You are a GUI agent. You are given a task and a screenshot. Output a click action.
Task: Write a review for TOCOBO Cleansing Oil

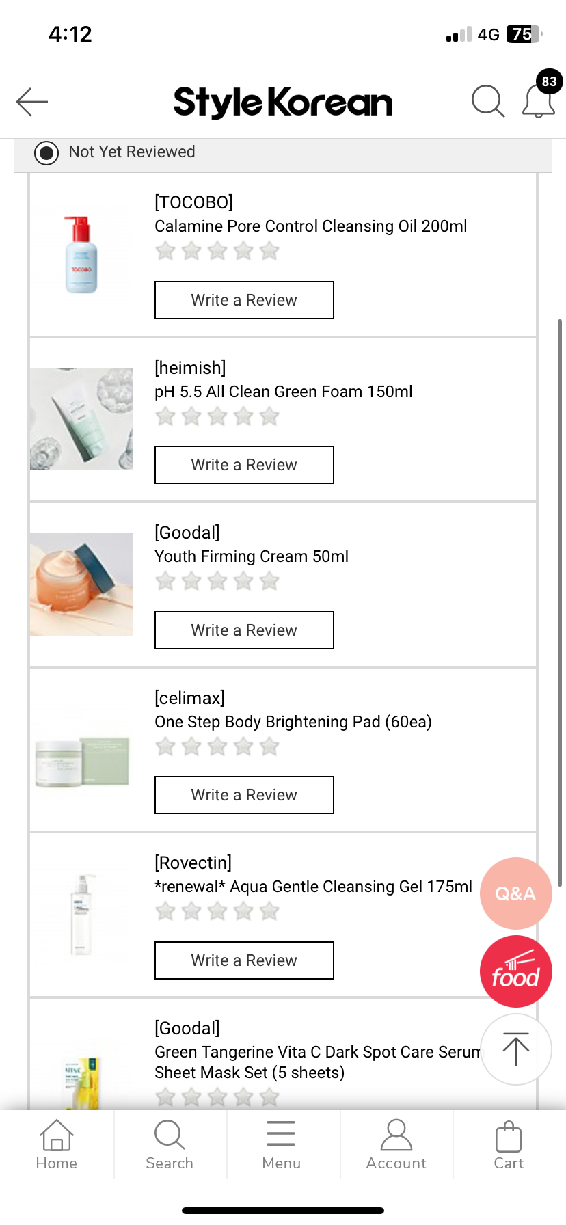244,300
